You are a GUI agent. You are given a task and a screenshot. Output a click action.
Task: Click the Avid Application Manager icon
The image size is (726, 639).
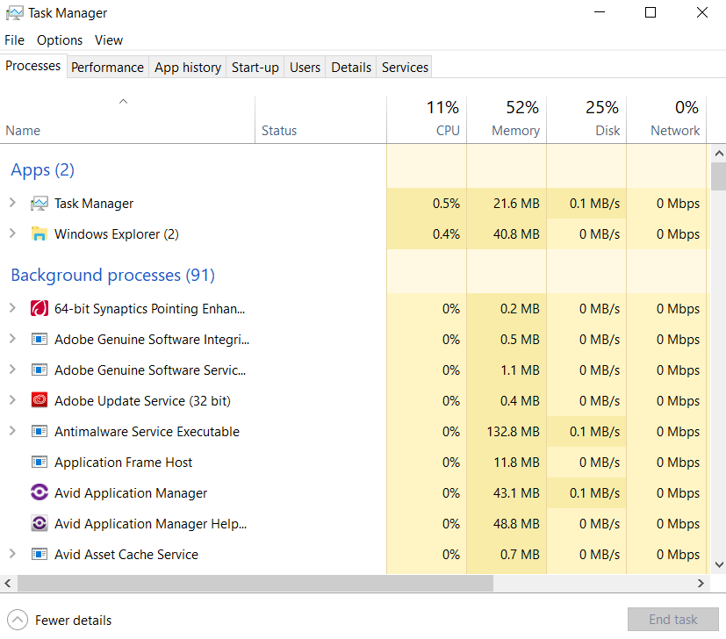[x=40, y=492]
